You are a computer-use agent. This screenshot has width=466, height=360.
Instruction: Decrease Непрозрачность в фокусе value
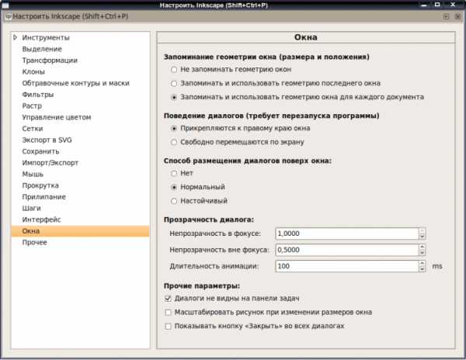click(x=422, y=237)
